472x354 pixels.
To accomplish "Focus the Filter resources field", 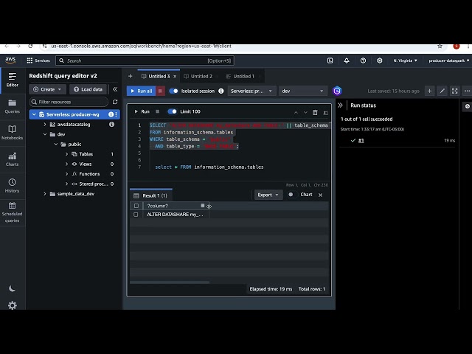I will [x=69, y=102].
